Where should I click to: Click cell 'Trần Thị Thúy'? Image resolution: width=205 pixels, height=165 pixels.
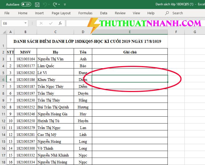[55, 99]
